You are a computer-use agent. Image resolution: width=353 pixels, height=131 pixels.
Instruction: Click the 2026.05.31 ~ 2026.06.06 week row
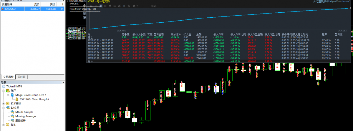click(218, 49)
